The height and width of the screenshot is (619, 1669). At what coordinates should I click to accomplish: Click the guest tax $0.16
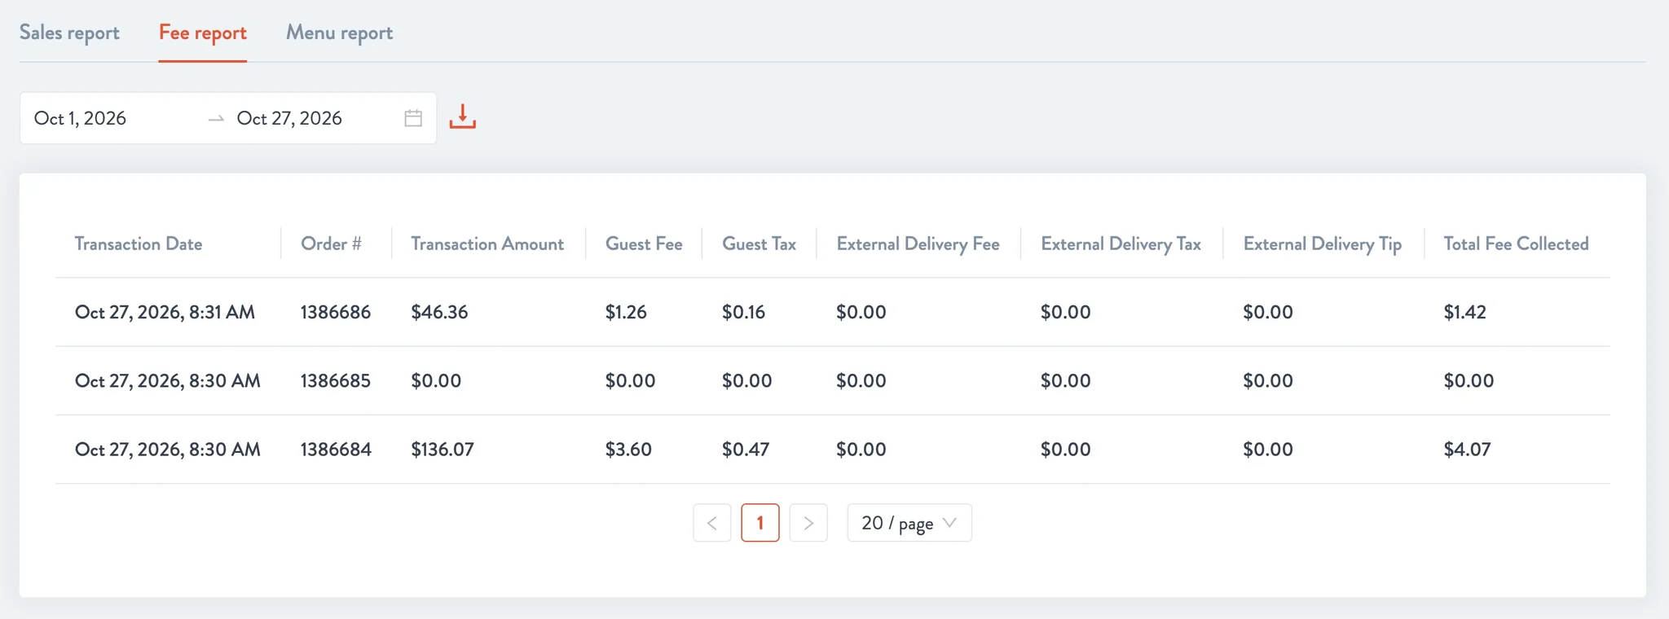[743, 312]
